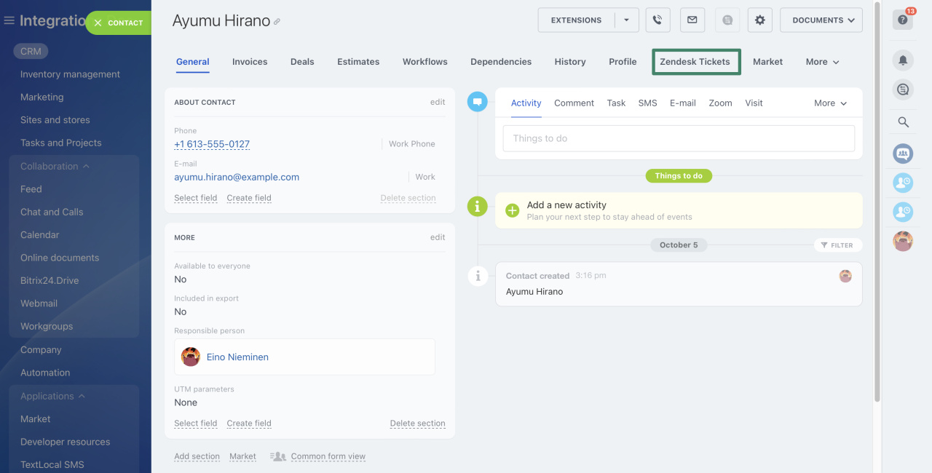932x473 pixels.
Task: Click the envelope email icon button
Action: pos(692,20)
